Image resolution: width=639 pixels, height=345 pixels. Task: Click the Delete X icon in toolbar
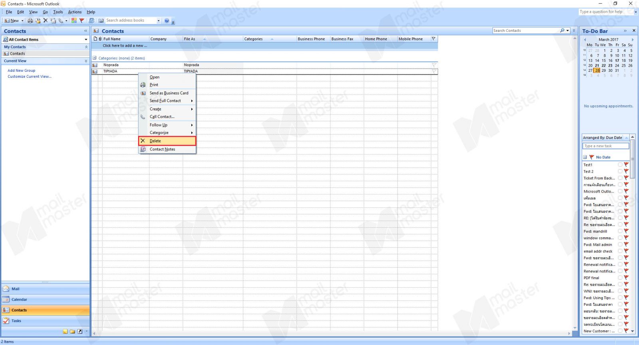coord(45,20)
